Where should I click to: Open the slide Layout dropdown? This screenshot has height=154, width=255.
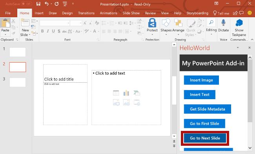pyautogui.click(x=34, y=21)
